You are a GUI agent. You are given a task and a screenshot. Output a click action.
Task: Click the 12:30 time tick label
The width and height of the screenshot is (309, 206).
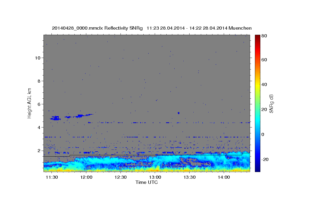[121, 177]
